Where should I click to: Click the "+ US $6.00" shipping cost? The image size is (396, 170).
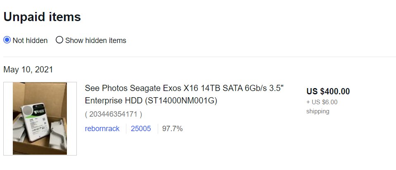click(322, 102)
